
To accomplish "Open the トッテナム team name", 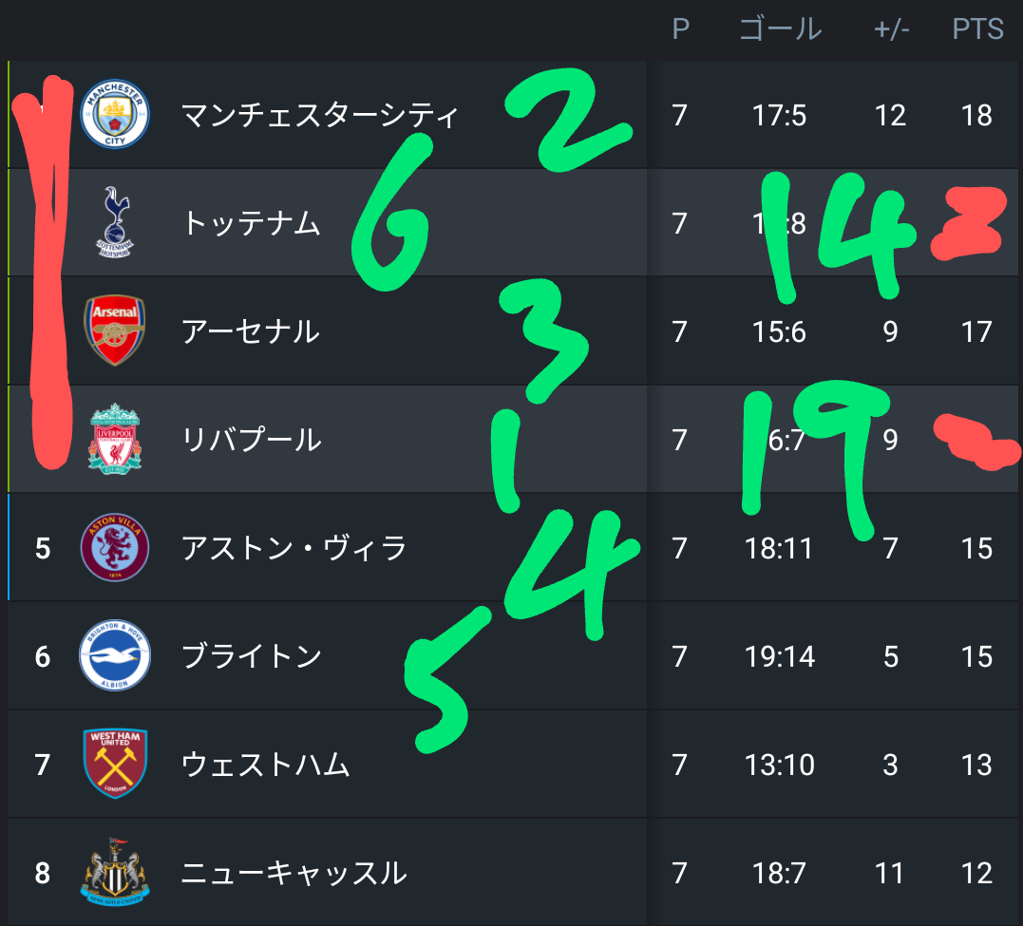I will tap(251, 223).
